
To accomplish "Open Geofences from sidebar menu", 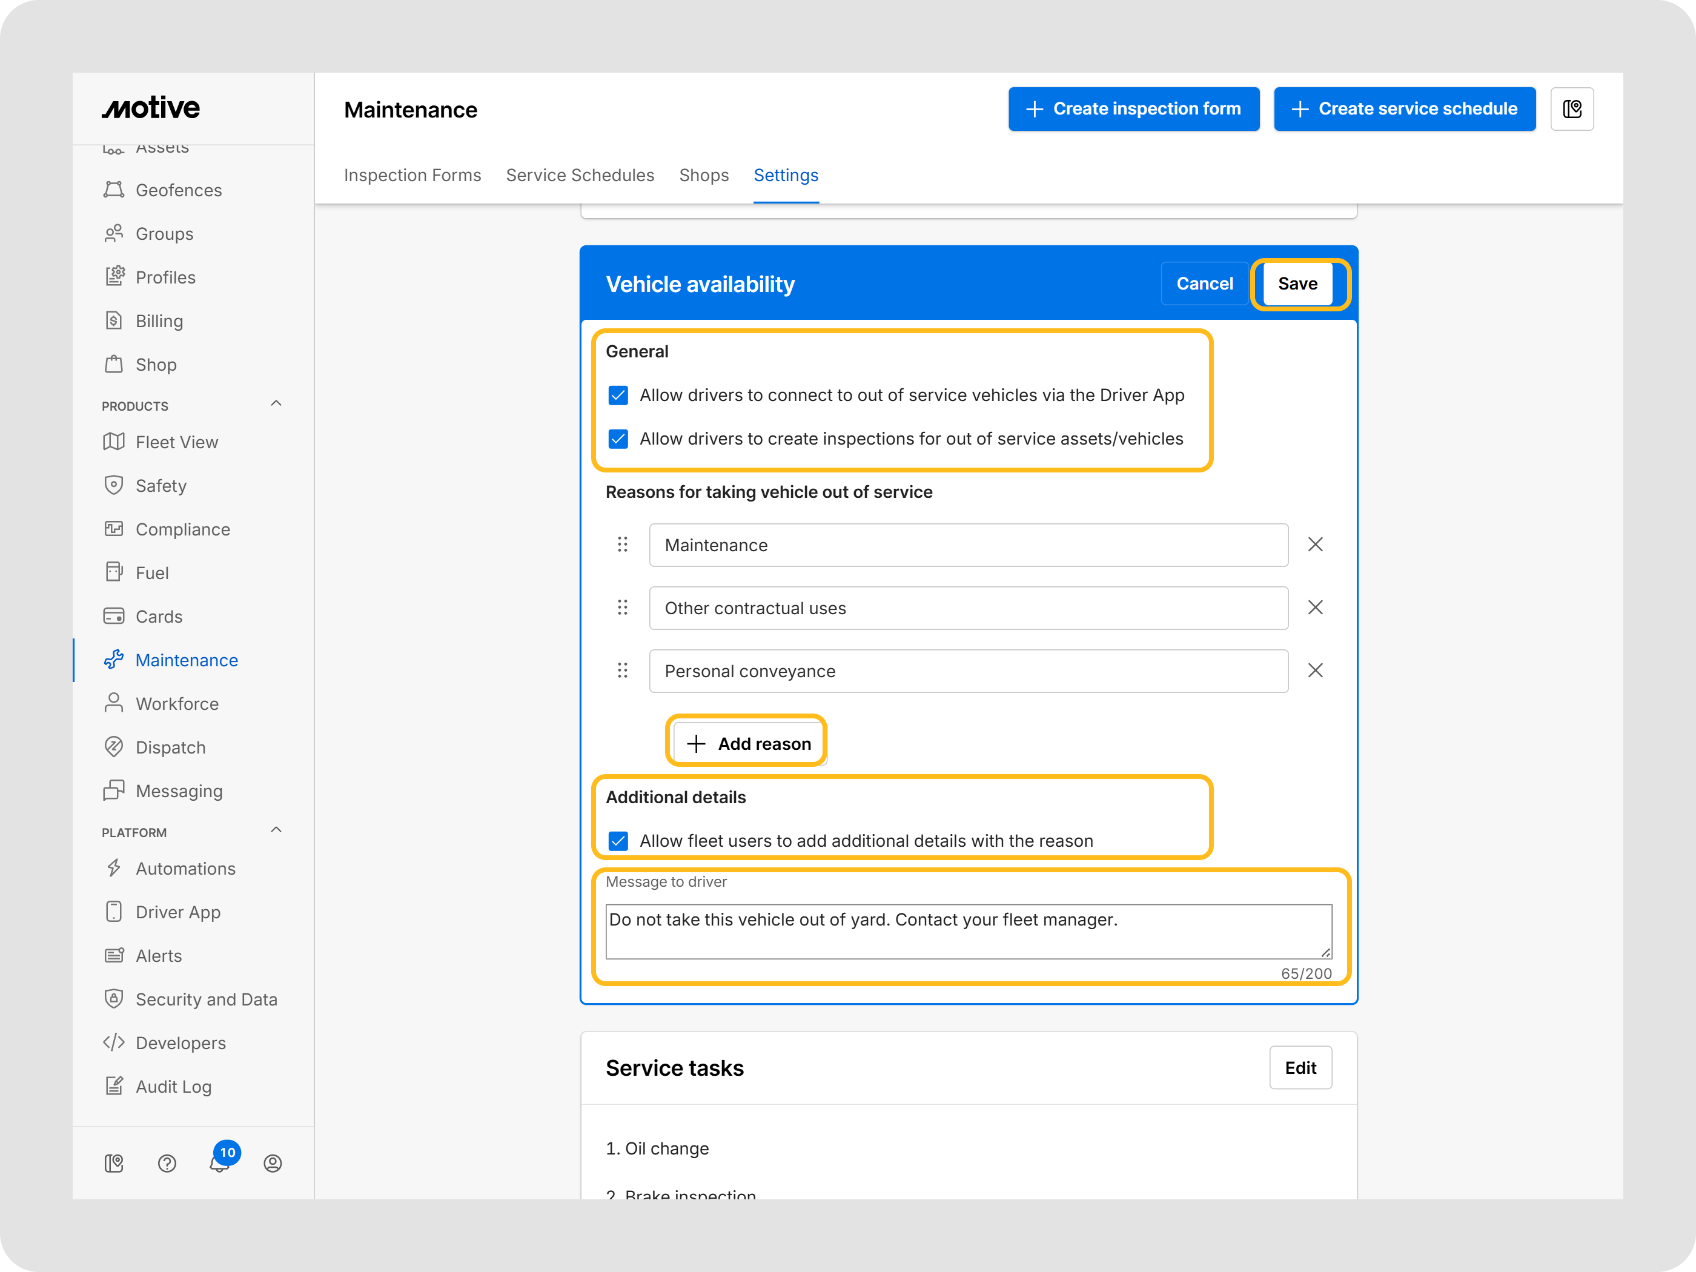I will click(x=179, y=190).
